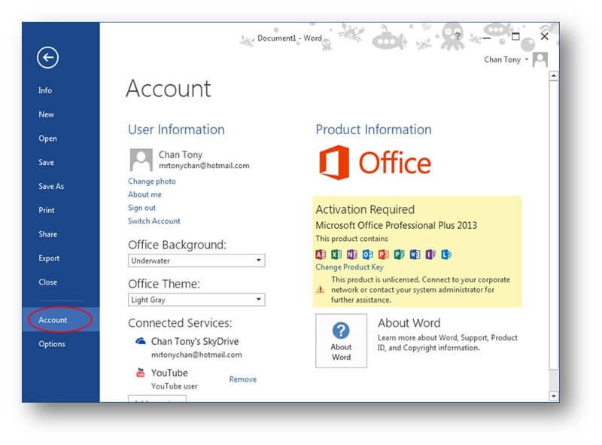This screenshot has height=445, width=602.
Task: Open the Office Theme dropdown
Action: [x=196, y=300]
